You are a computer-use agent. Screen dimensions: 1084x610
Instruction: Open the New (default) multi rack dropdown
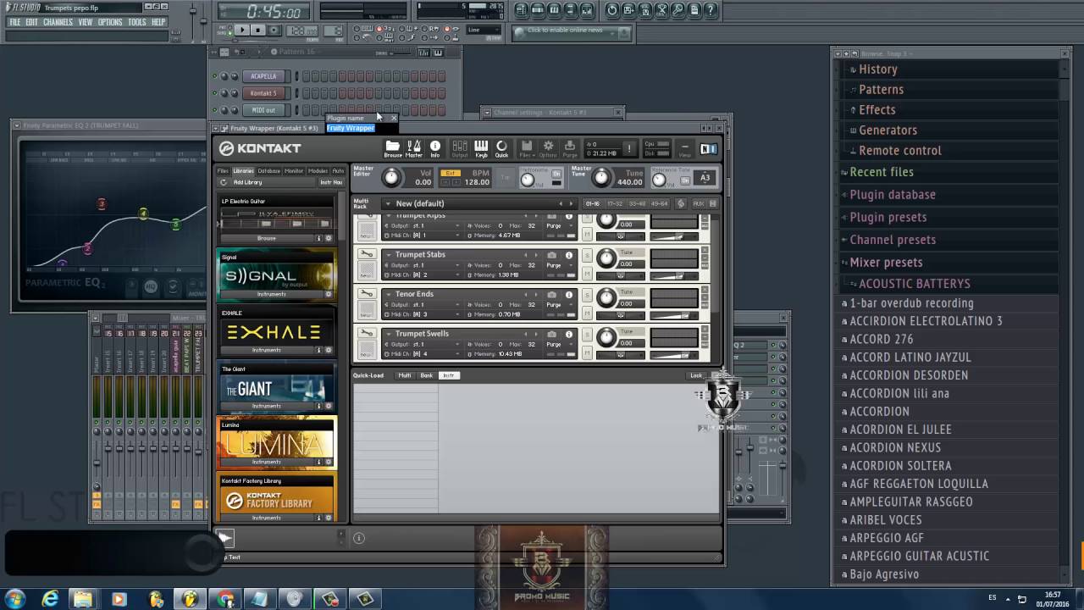[388, 203]
